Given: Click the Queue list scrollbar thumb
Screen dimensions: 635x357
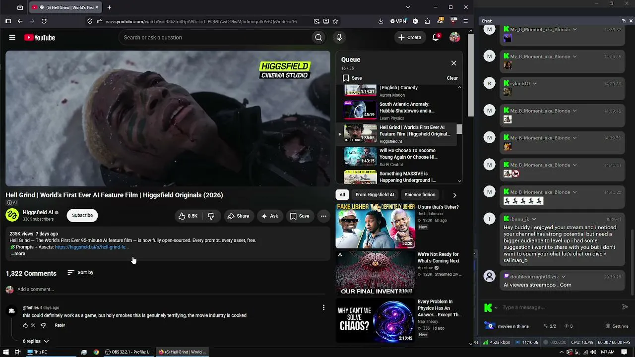Looking at the screenshot, I should 459,129.
